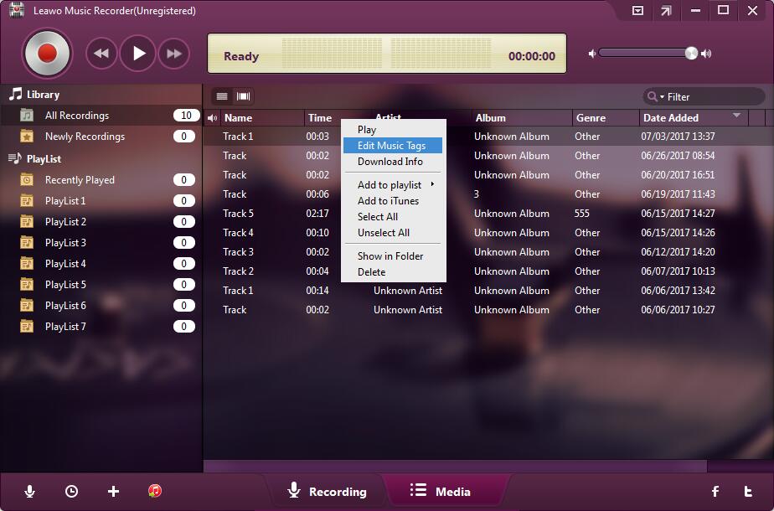Switch to the Recording tab

click(x=327, y=492)
